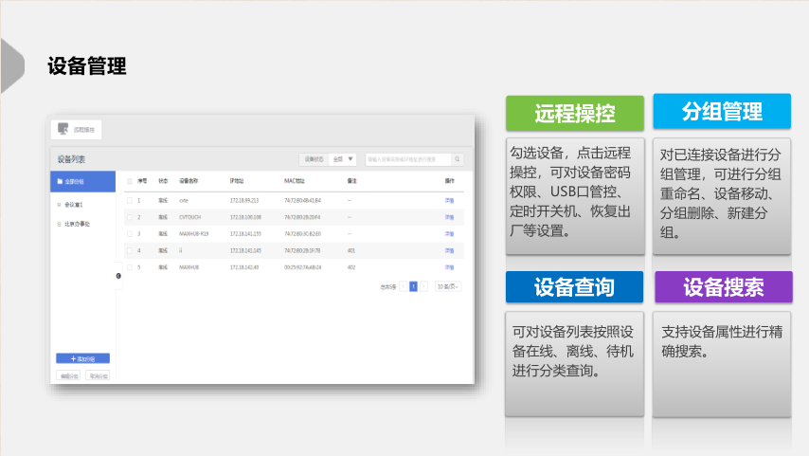Check the box for device cvte
809x456 pixels.
pyautogui.click(x=129, y=200)
